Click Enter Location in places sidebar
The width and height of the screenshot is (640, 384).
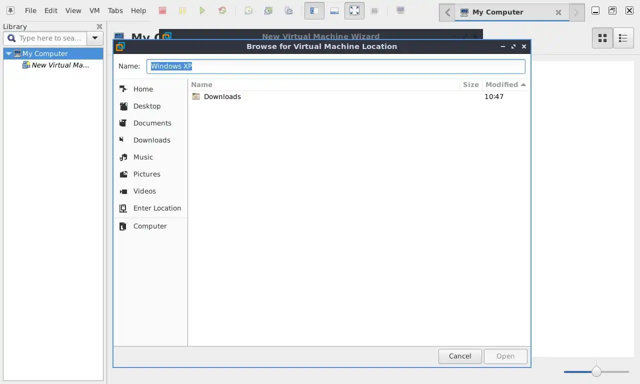click(x=151, y=208)
